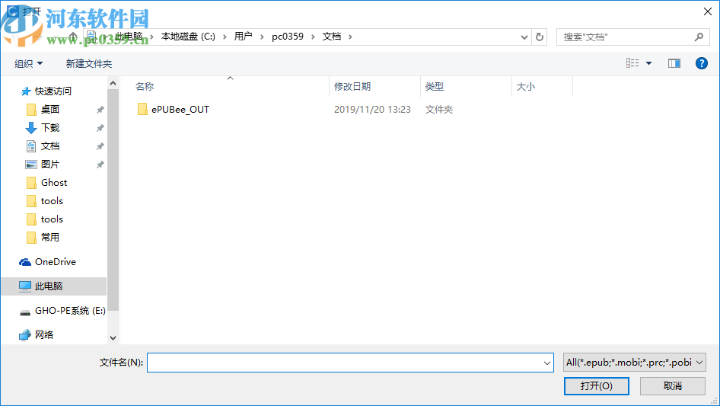Expand chevron after 本地磁盘 (C:) breadcrumb

pyautogui.click(x=225, y=37)
